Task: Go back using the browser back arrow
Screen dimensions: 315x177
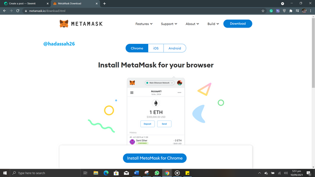Action: (x=4, y=11)
